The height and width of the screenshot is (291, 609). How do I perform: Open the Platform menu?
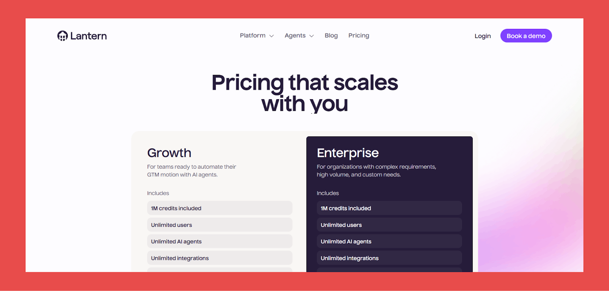click(253, 35)
